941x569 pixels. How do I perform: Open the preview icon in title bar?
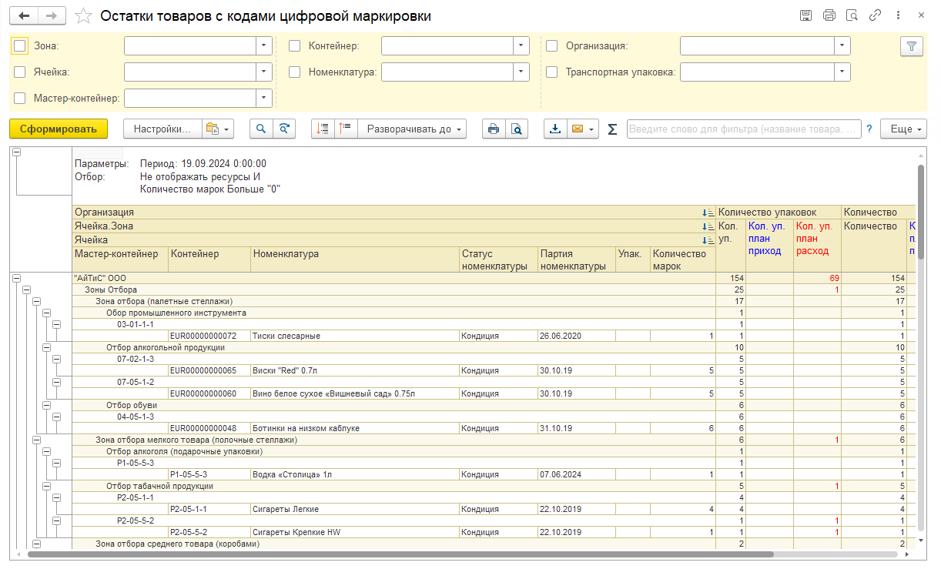click(852, 15)
